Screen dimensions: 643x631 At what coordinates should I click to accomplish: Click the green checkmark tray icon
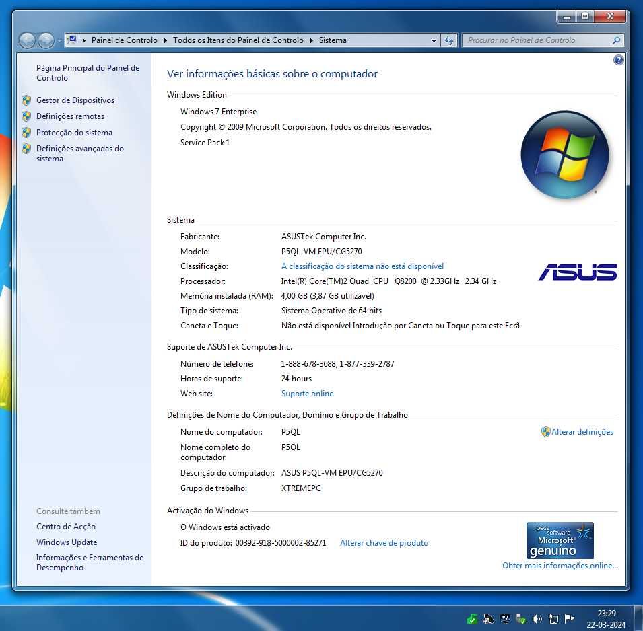[x=472, y=619]
